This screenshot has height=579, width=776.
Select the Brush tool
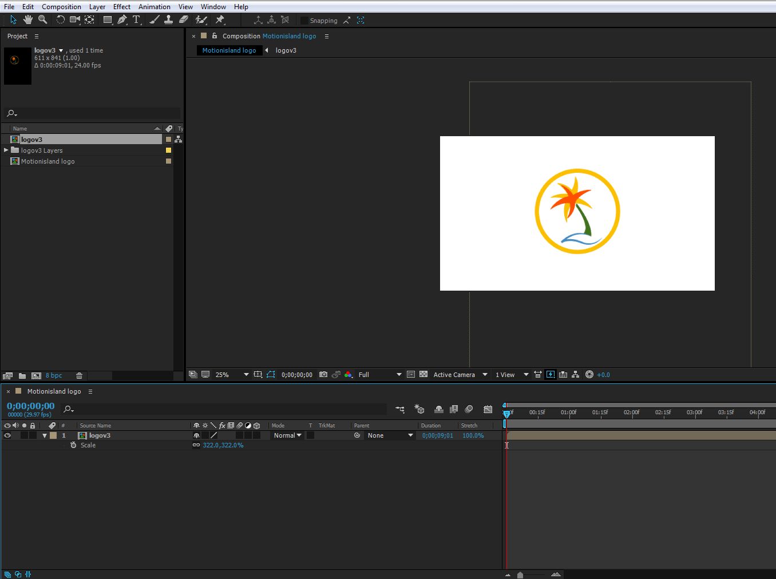tap(155, 20)
